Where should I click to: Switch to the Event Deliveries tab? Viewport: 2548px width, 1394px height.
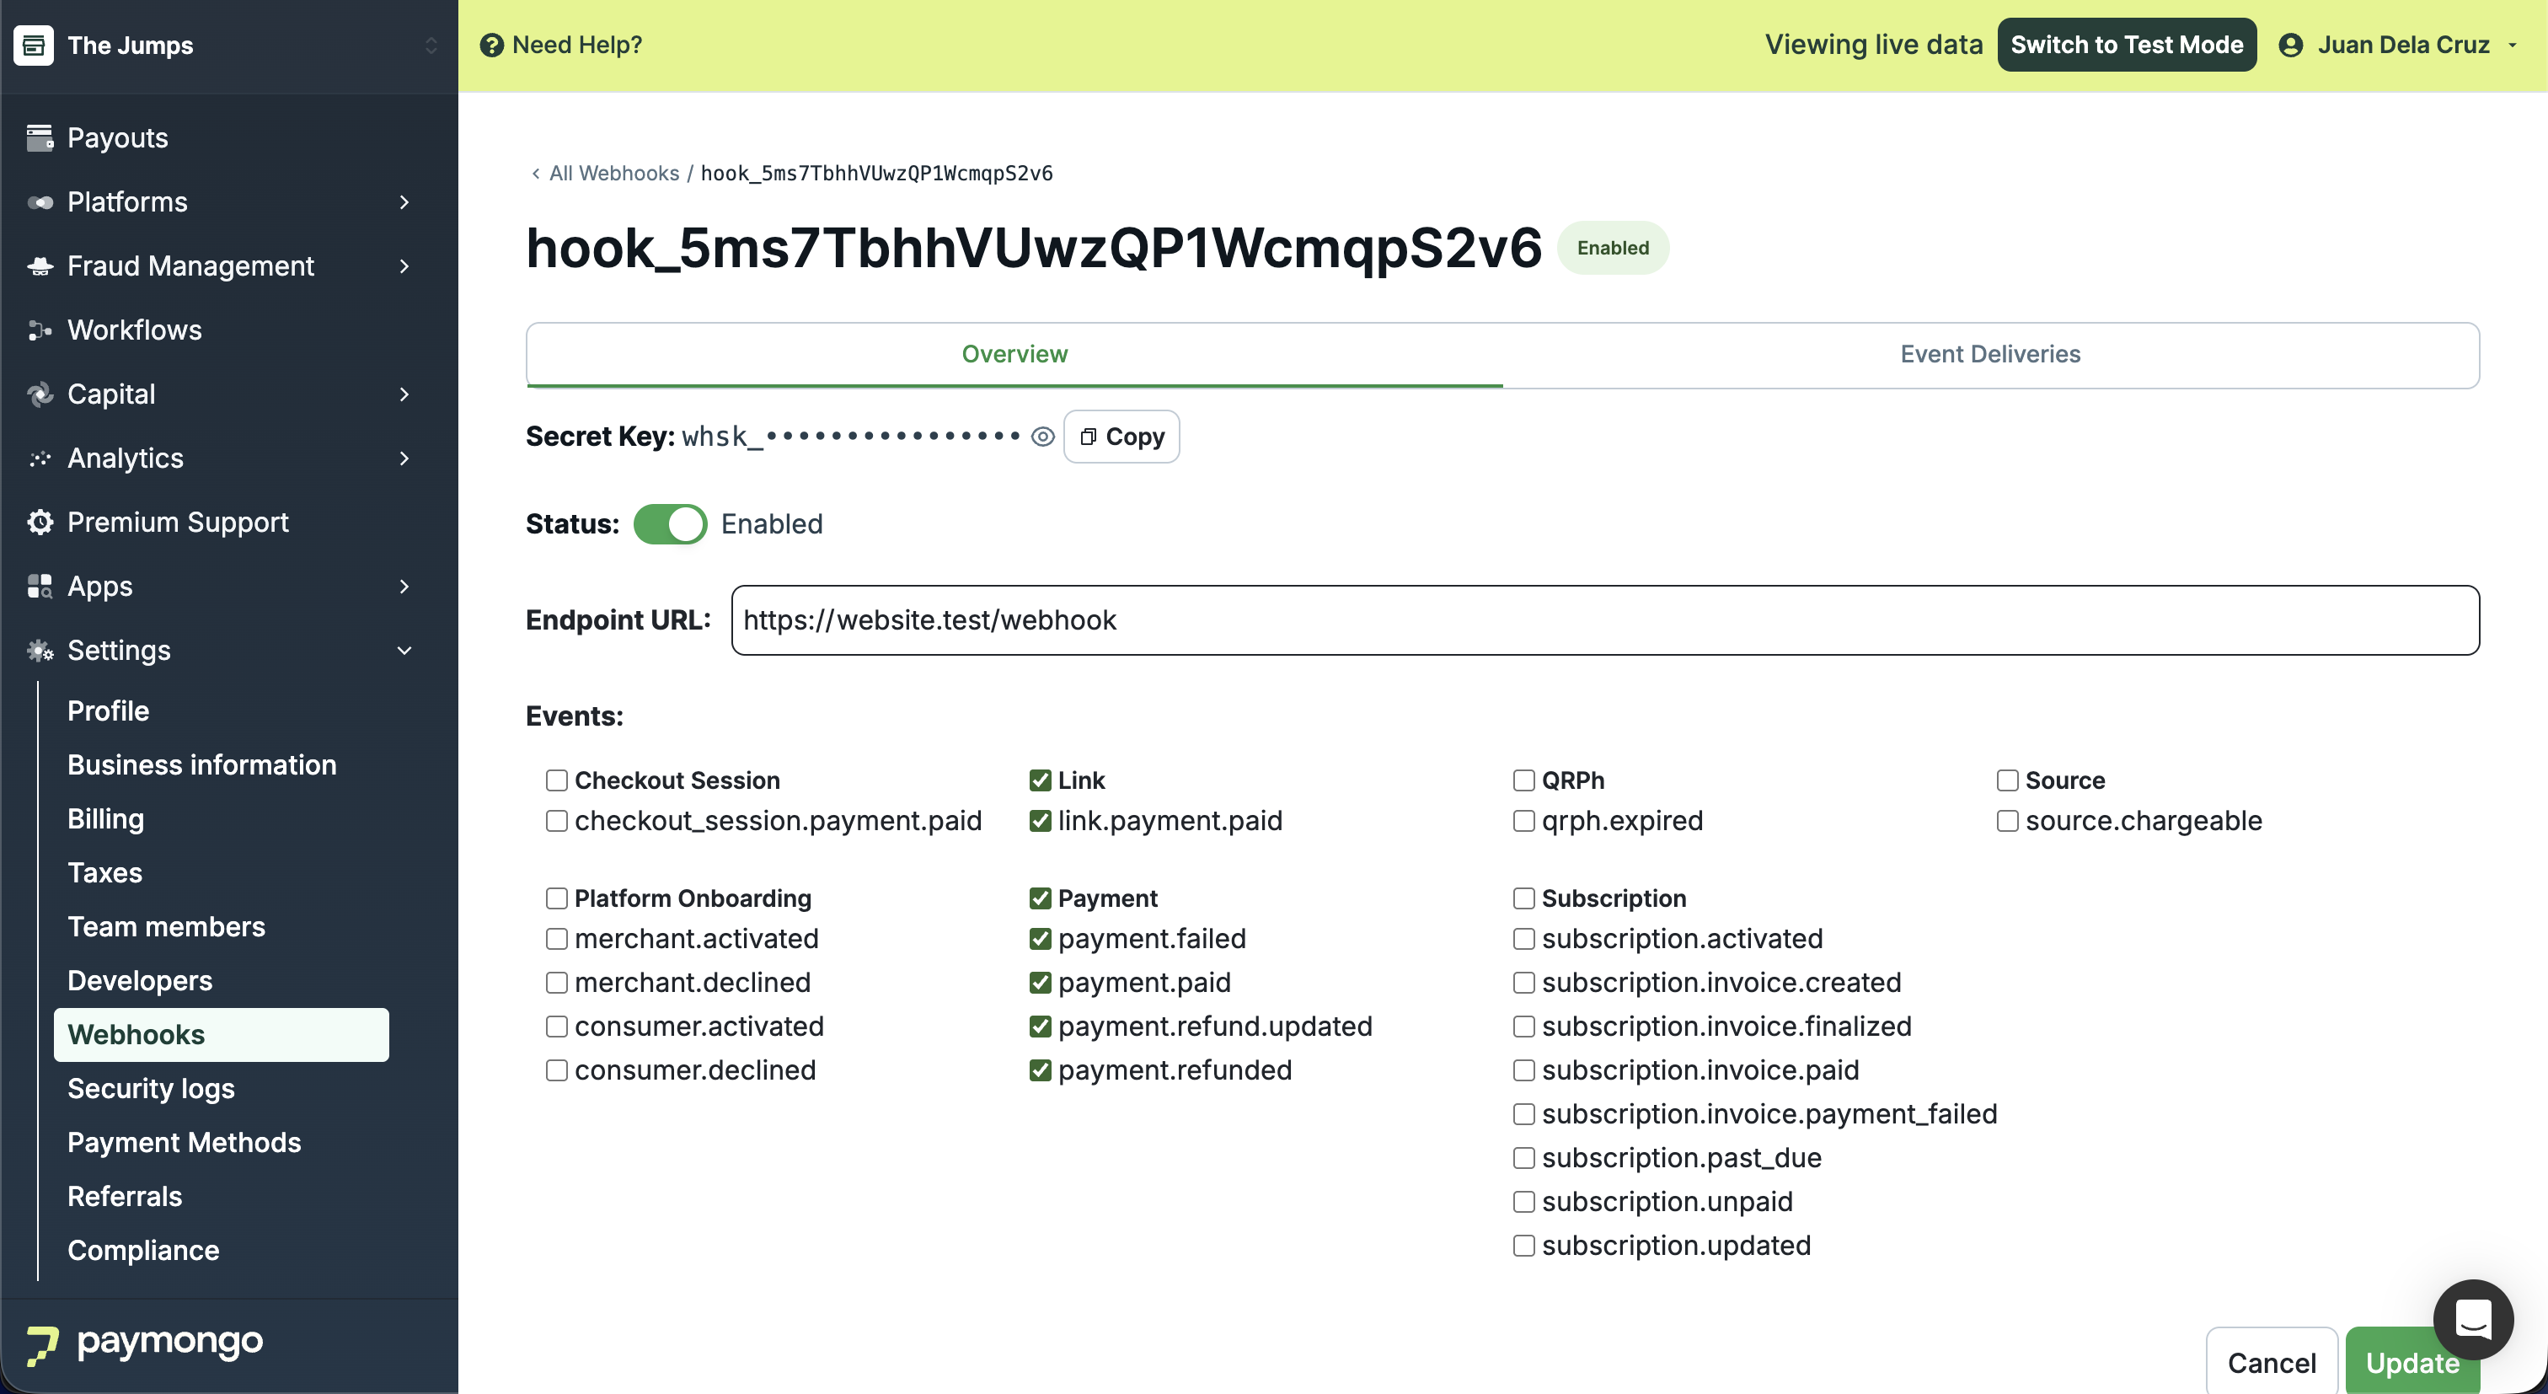pyautogui.click(x=1990, y=354)
